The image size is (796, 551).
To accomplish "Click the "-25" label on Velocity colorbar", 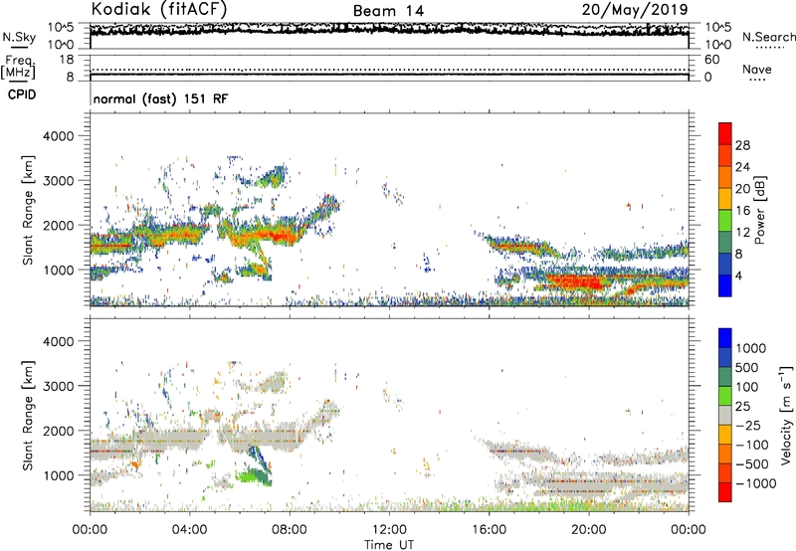I will pos(747,426).
